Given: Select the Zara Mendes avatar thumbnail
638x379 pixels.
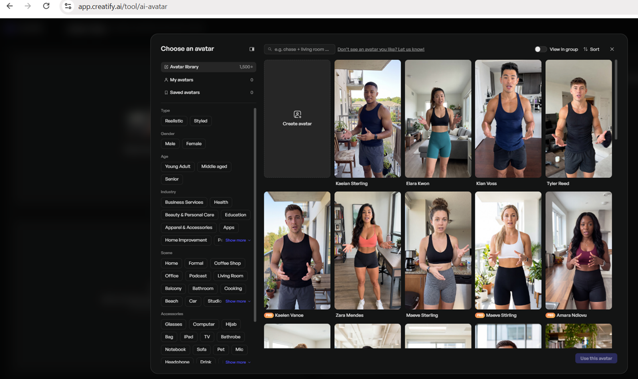Looking at the screenshot, I should click(x=367, y=250).
